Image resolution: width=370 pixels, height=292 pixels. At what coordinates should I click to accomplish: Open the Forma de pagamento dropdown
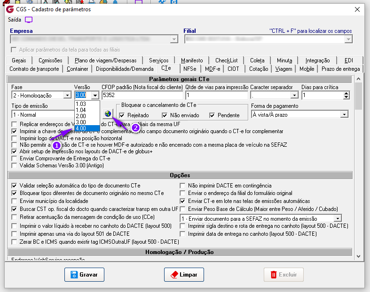(344, 114)
